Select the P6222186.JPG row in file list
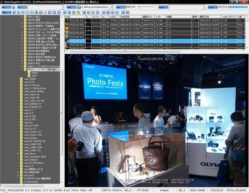Image resolution: width=249 pixels, height=193 pixels. coord(155,45)
